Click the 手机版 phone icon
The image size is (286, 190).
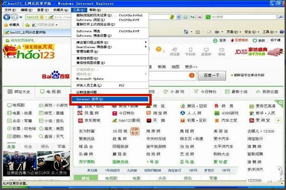click(x=190, y=50)
